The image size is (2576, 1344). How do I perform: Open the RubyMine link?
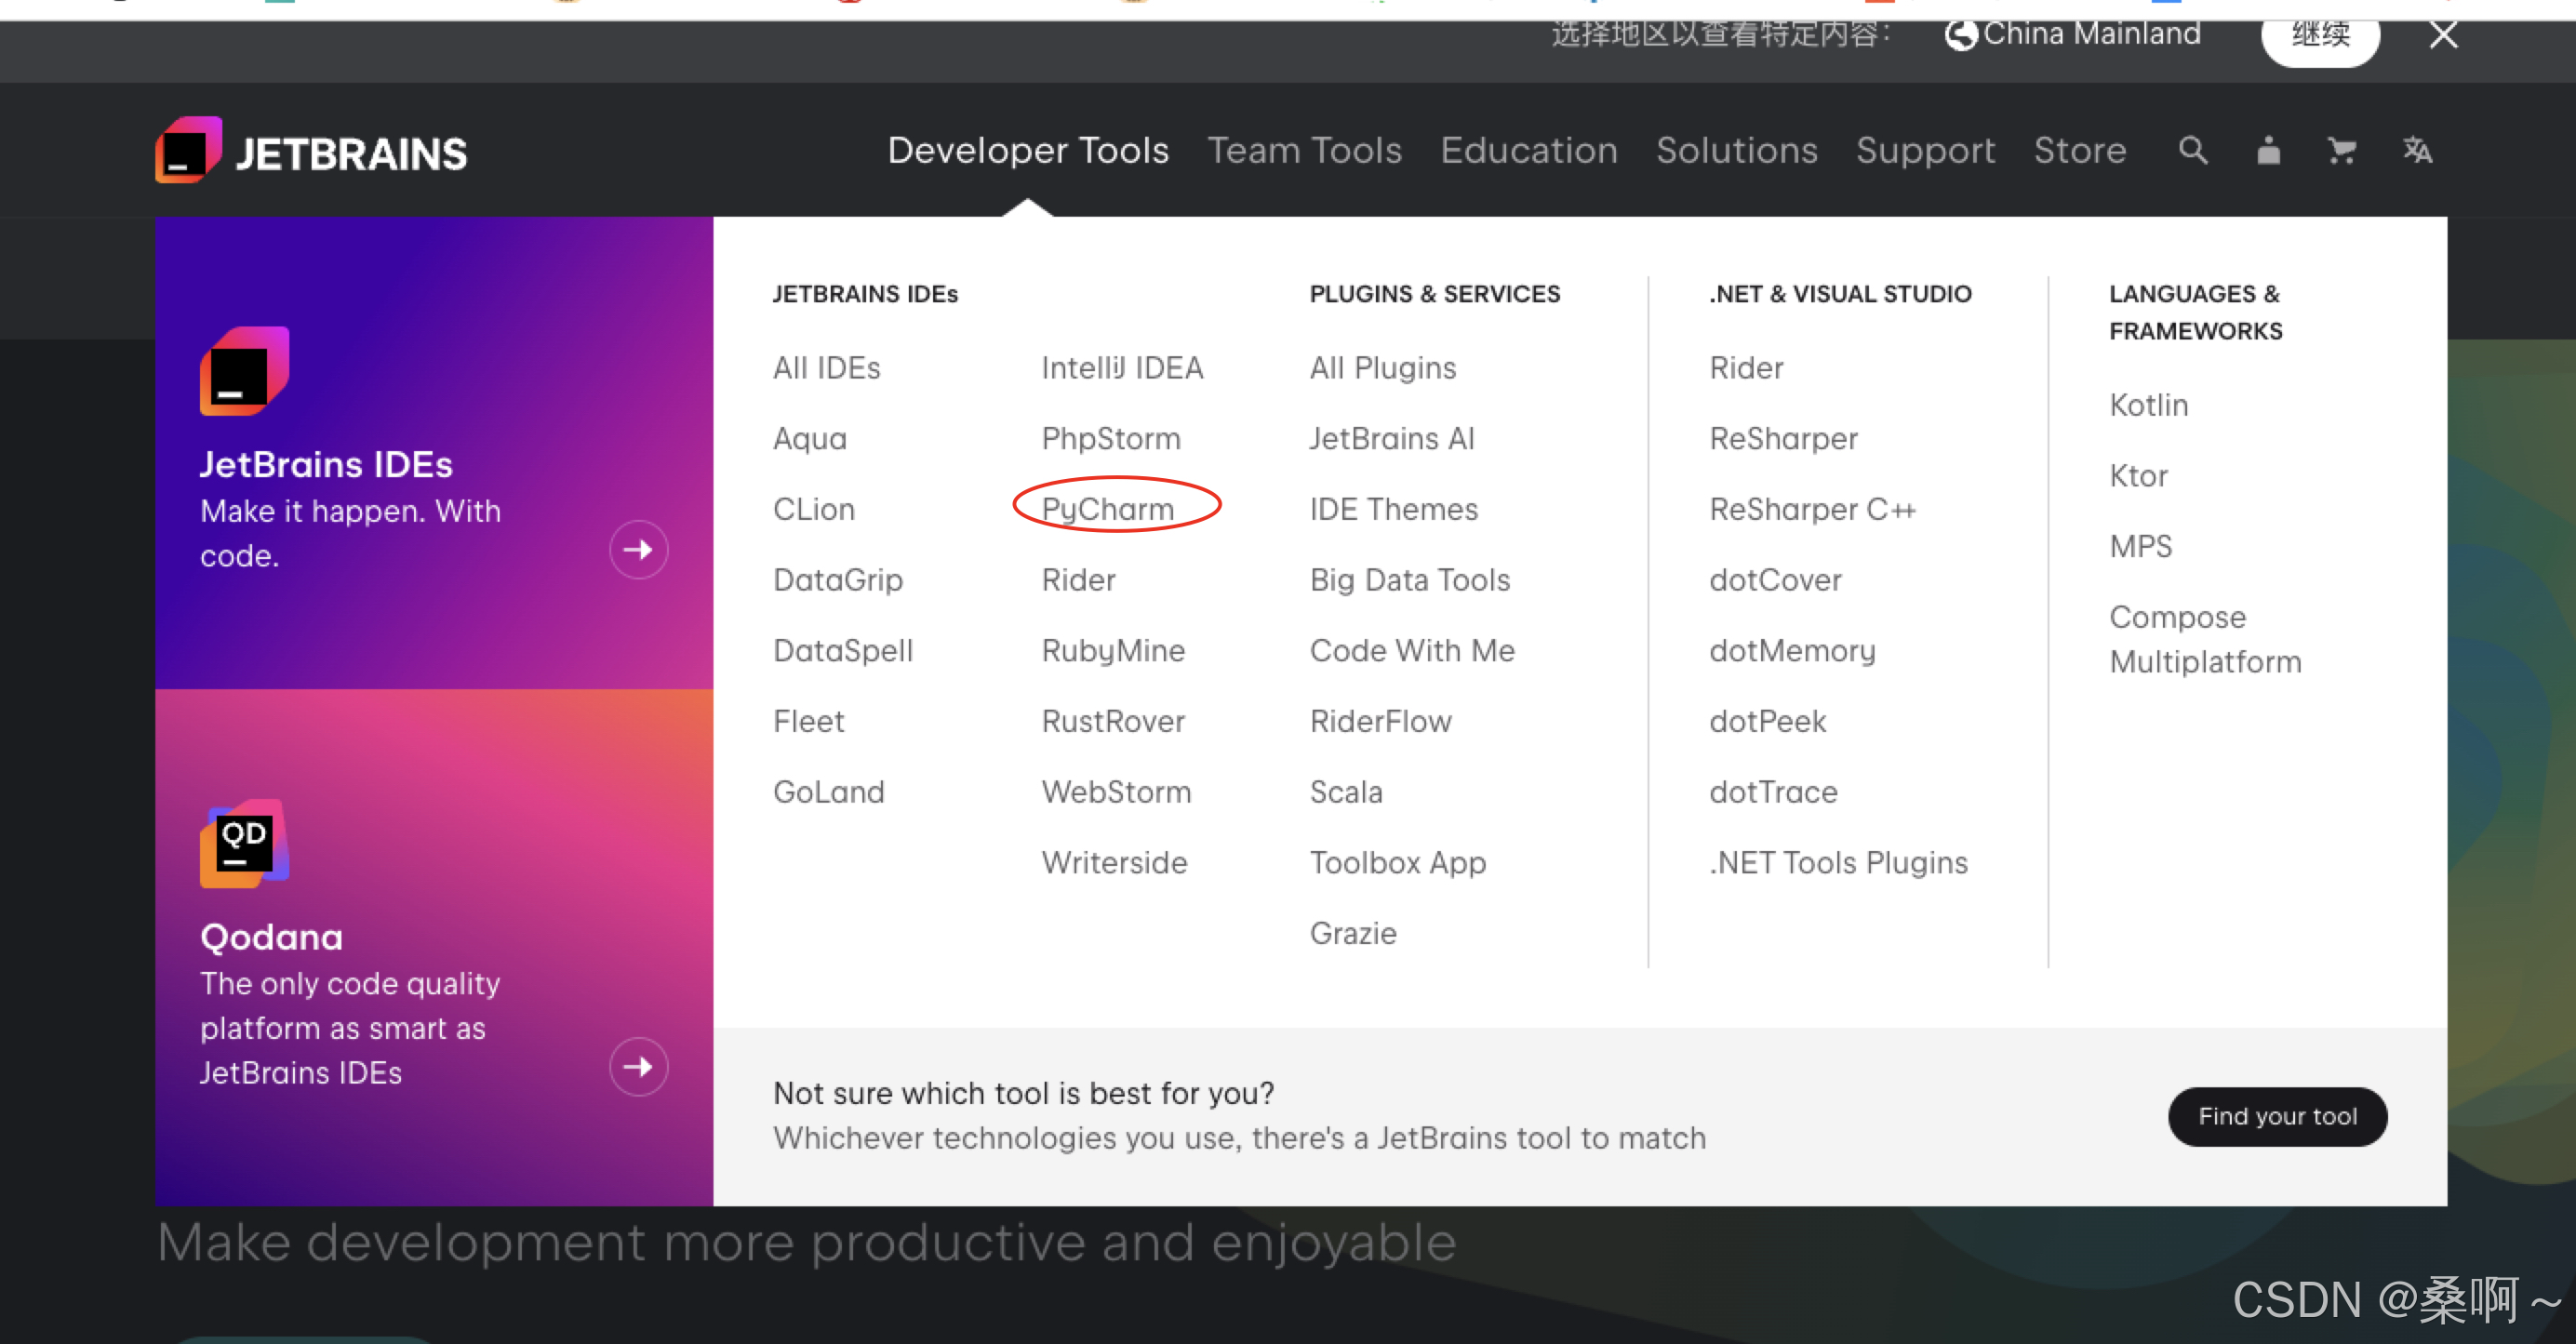coord(1112,651)
